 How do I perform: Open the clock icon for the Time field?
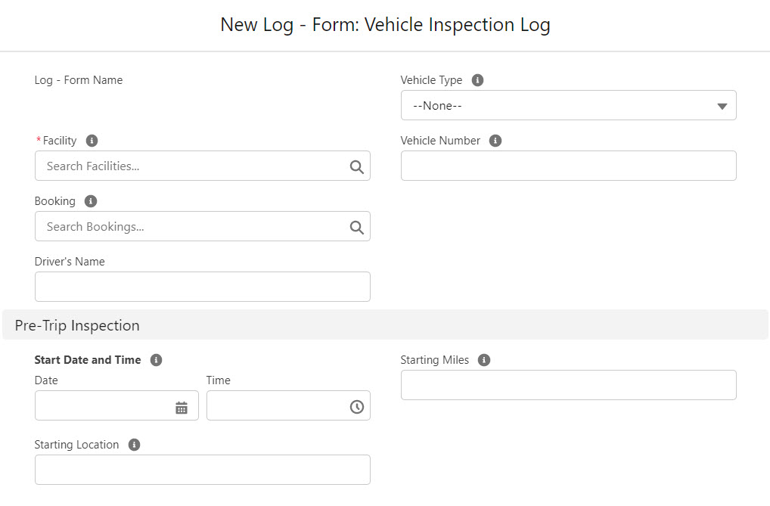[356, 405]
